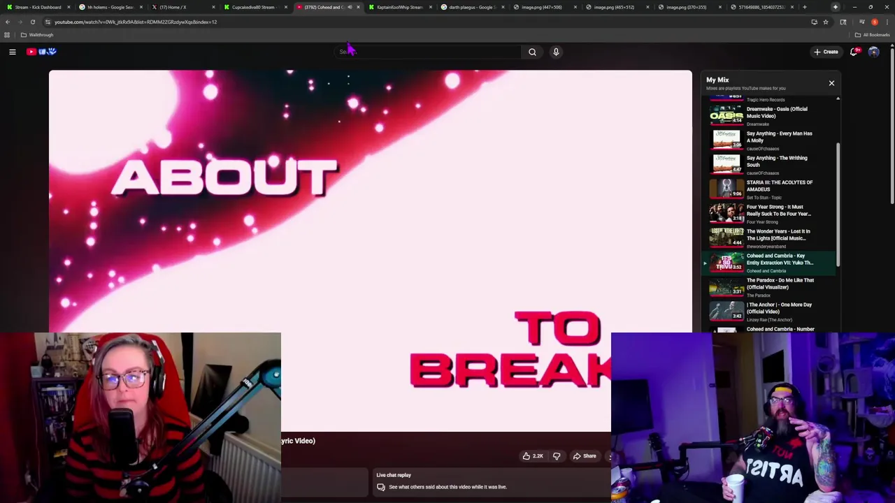This screenshot has width=895, height=503.
Task: Click The Wonder Years video thumbnail
Action: click(726, 238)
